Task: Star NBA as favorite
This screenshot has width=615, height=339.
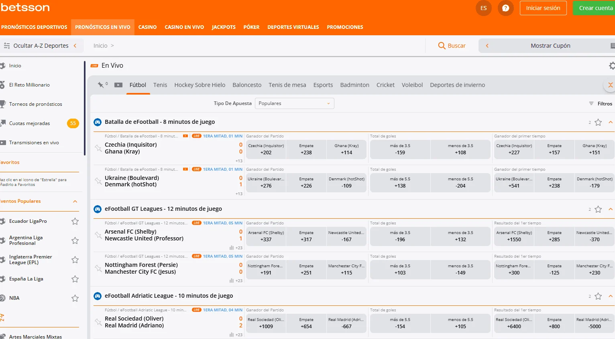Action: click(x=75, y=298)
